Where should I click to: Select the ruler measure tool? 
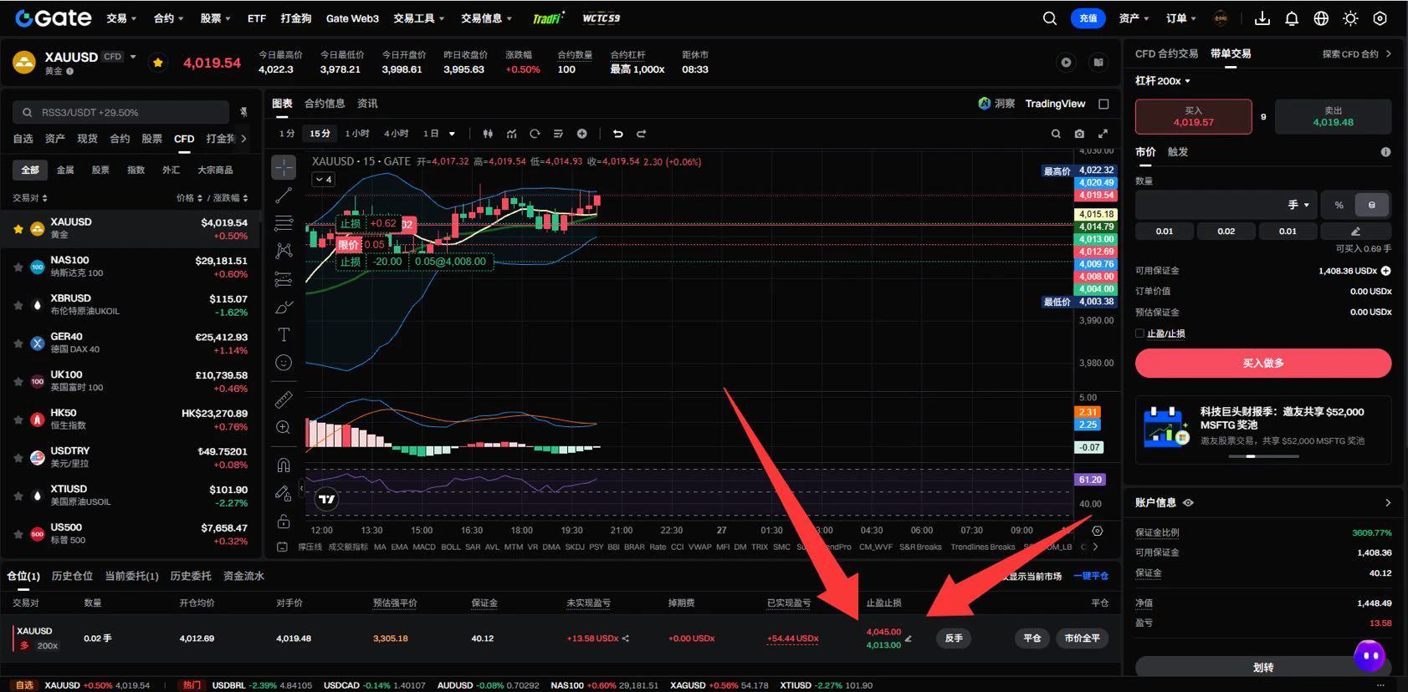pyautogui.click(x=284, y=399)
